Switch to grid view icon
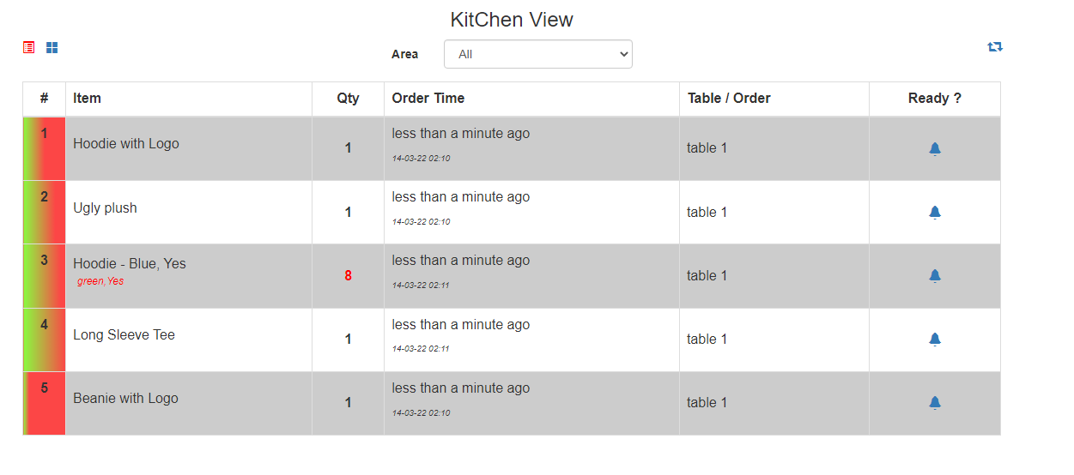Image resolution: width=1074 pixels, height=475 pixels. [52, 47]
